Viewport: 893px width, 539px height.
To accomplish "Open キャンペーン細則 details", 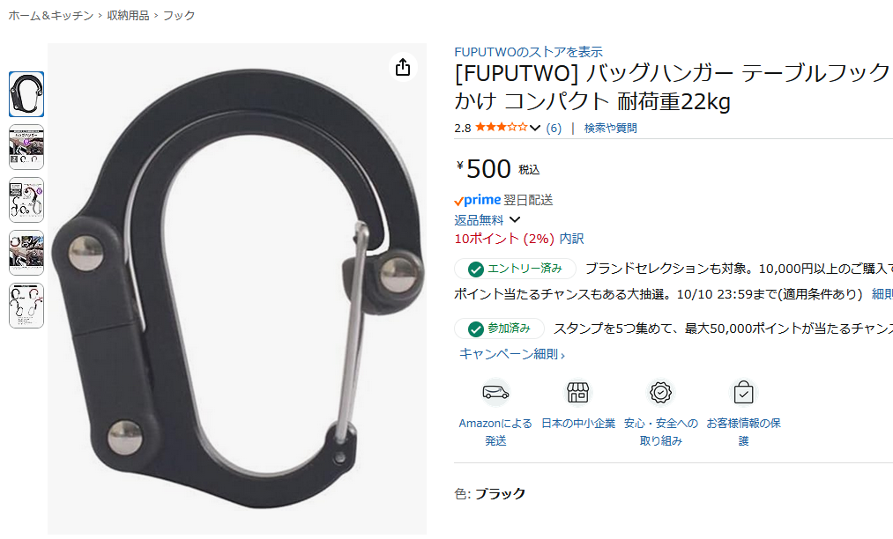I will pos(512,354).
